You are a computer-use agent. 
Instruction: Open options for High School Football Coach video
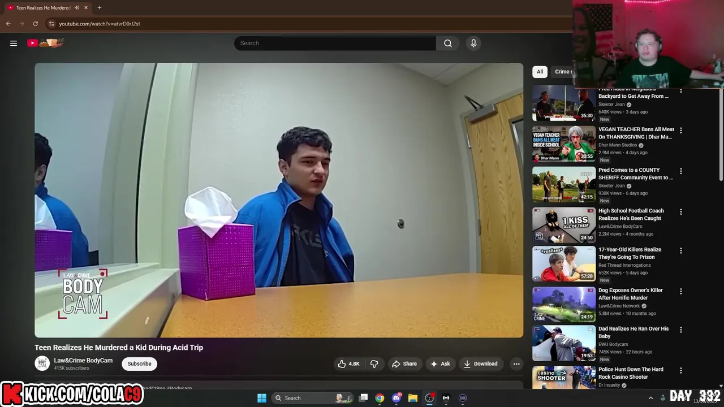point(681,211)
